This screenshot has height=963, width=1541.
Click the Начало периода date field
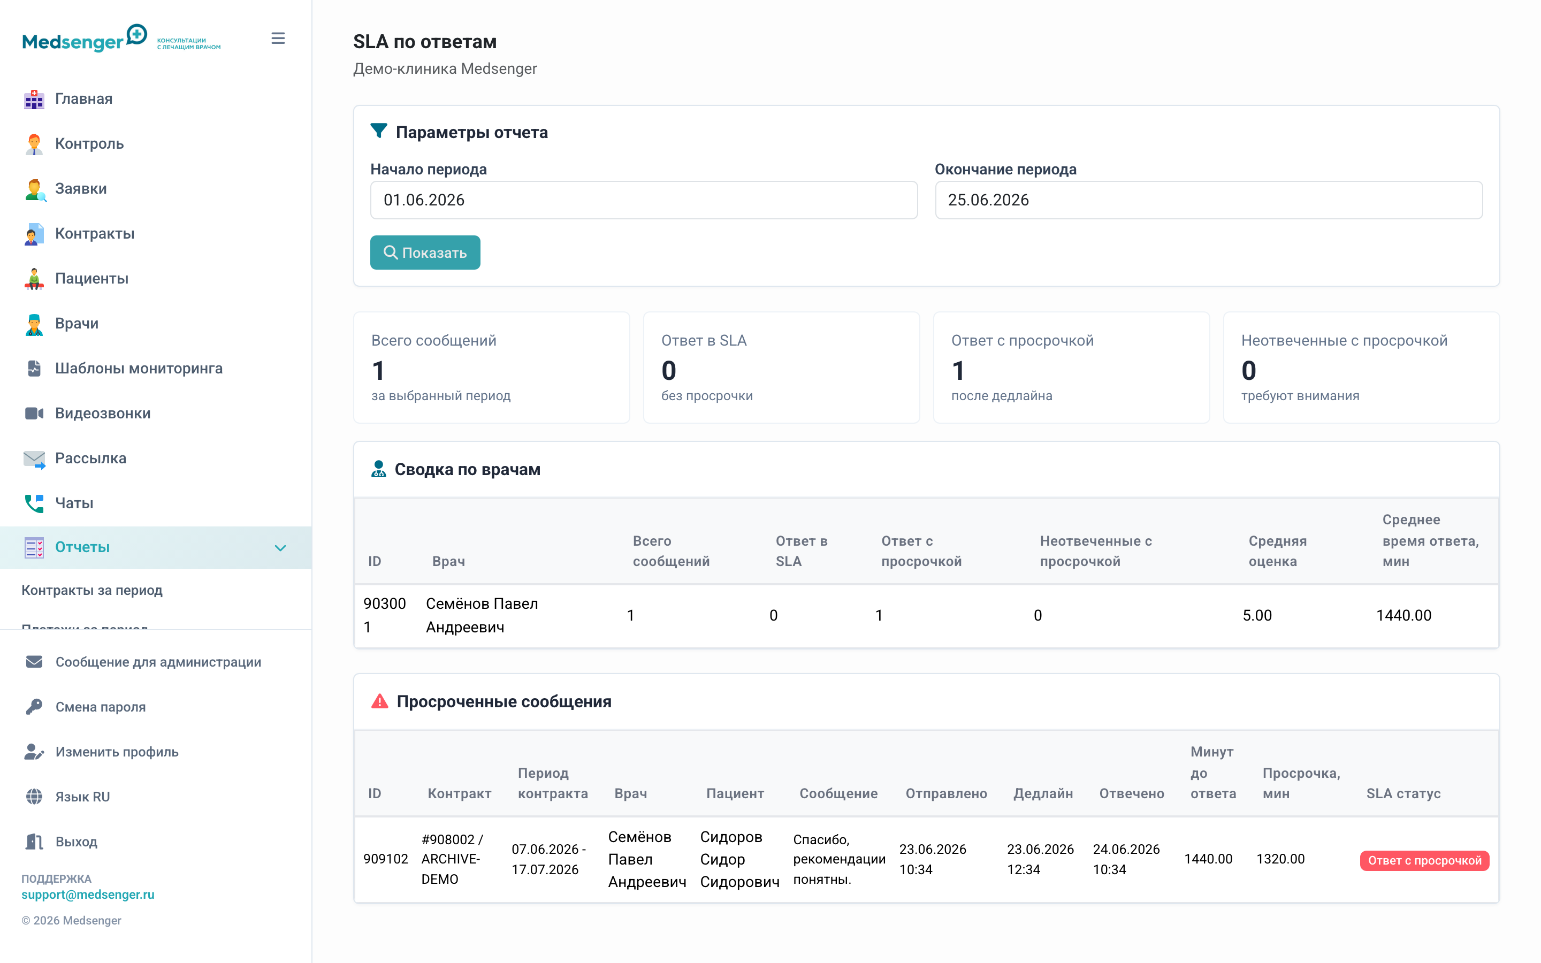click(644, 200)
